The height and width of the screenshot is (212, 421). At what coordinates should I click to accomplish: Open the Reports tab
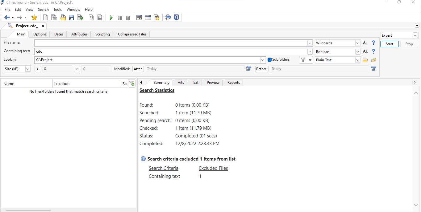pos(234,83)
